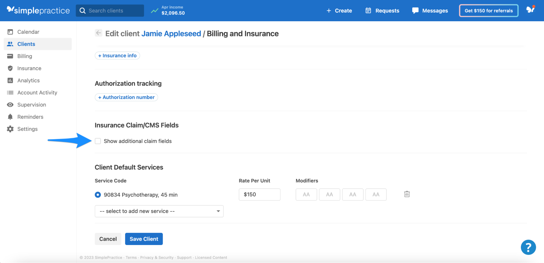Open the Supervision section
This screenshot has height=263, width=544.
click(32, 105)
